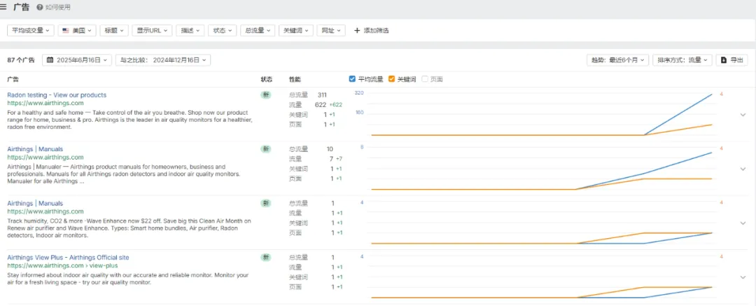Open the 状态 filter dropdown
The image size is (756, 306).
click(x=223, y=30)
